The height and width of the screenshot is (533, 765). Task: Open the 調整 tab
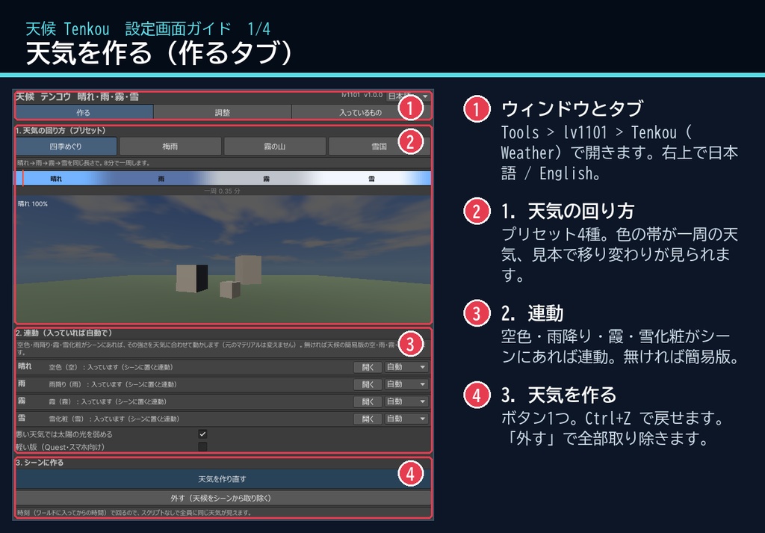tap(223, 112)
